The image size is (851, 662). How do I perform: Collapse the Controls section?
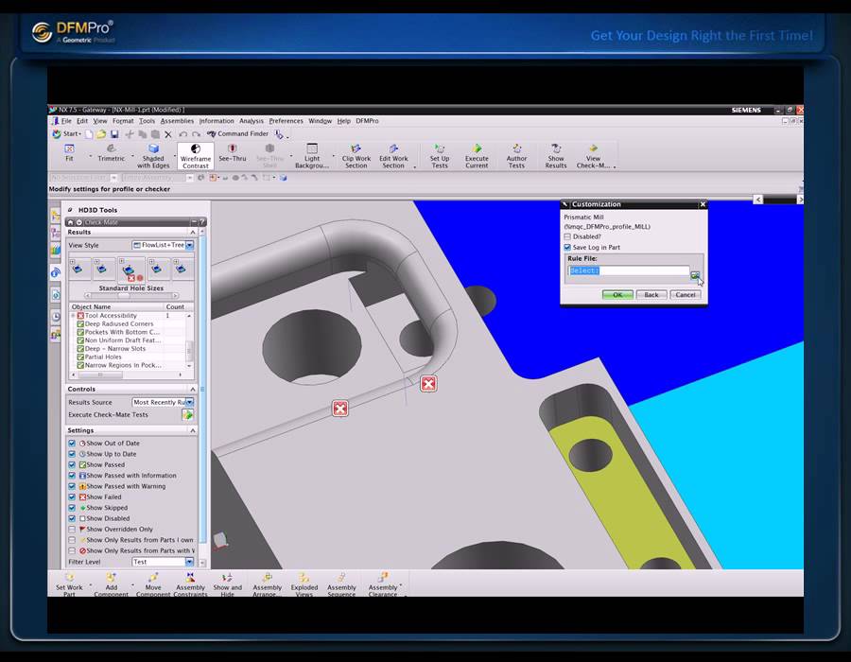[x=192, y=390]
